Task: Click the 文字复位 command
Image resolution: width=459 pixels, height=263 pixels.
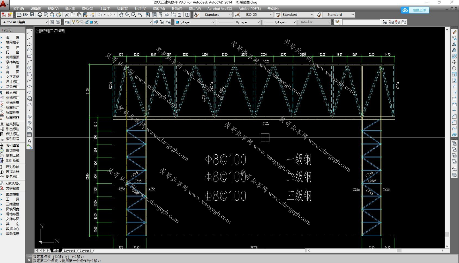Action: 12,189
